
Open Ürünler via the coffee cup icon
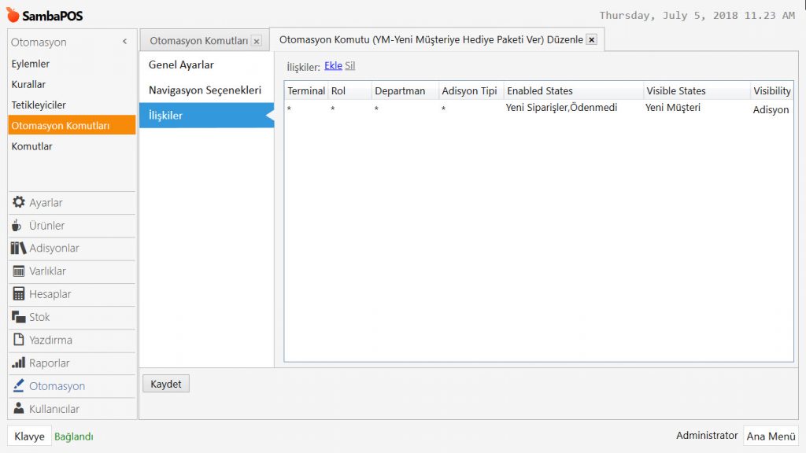[17, 226]
